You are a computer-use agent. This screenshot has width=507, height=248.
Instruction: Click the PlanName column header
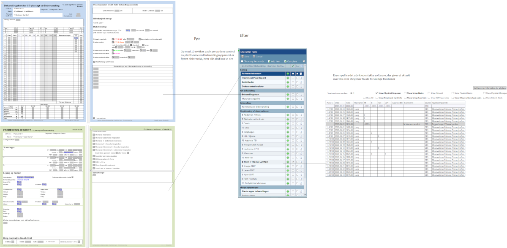pos(358,103)
